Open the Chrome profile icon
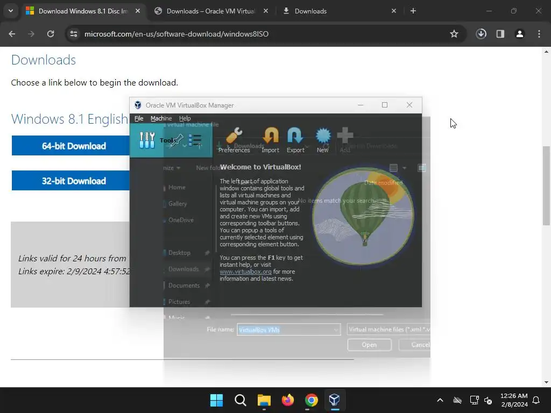The image size is (551, 413). 520,34
